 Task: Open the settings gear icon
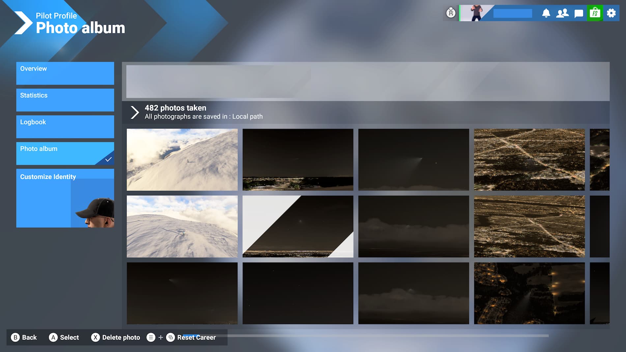pyautogui.click(x=611, y=13)
